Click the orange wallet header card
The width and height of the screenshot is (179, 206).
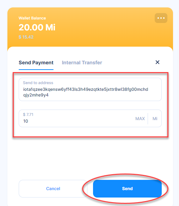90,27
